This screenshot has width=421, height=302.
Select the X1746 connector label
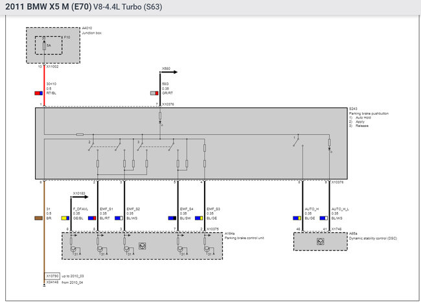click(336, 229)
